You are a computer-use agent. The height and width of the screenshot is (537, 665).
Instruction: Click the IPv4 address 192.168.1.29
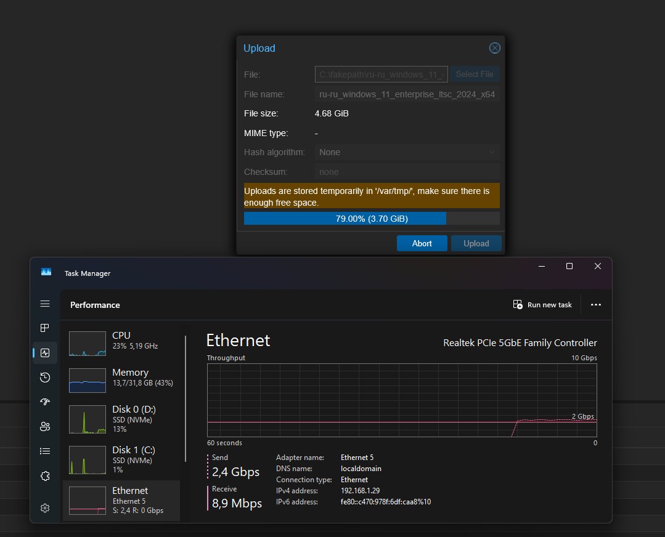[360, 490]
